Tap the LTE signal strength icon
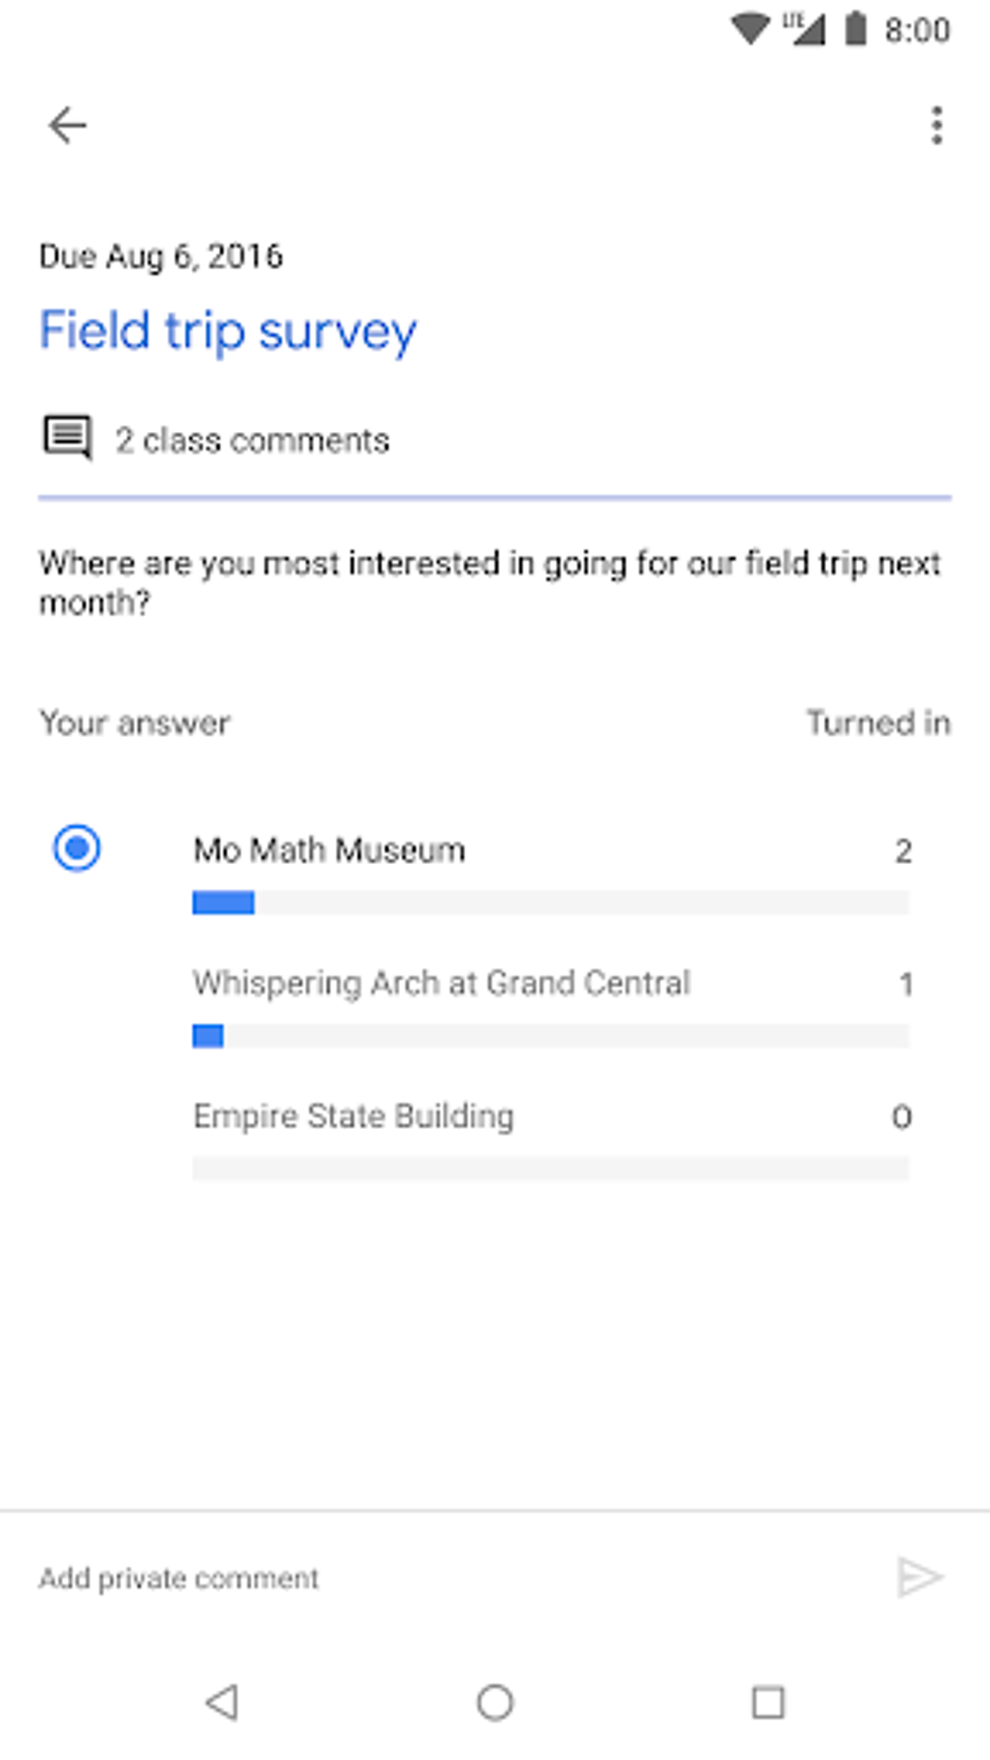 [x=804, y=29]
